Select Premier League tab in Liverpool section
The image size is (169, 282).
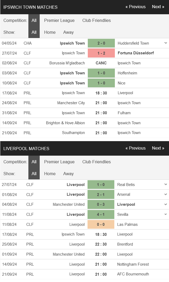click(59, 162)
